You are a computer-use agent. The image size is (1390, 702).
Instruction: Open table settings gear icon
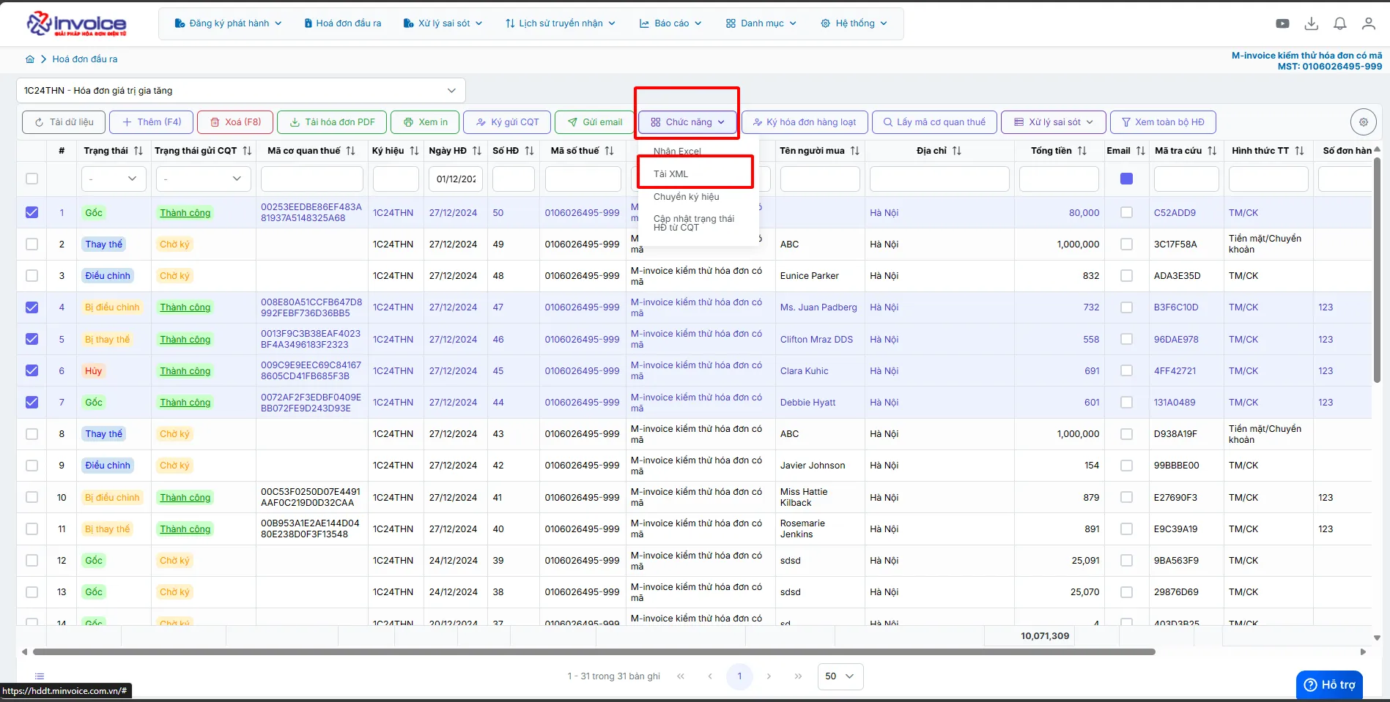coord(1364,122)
